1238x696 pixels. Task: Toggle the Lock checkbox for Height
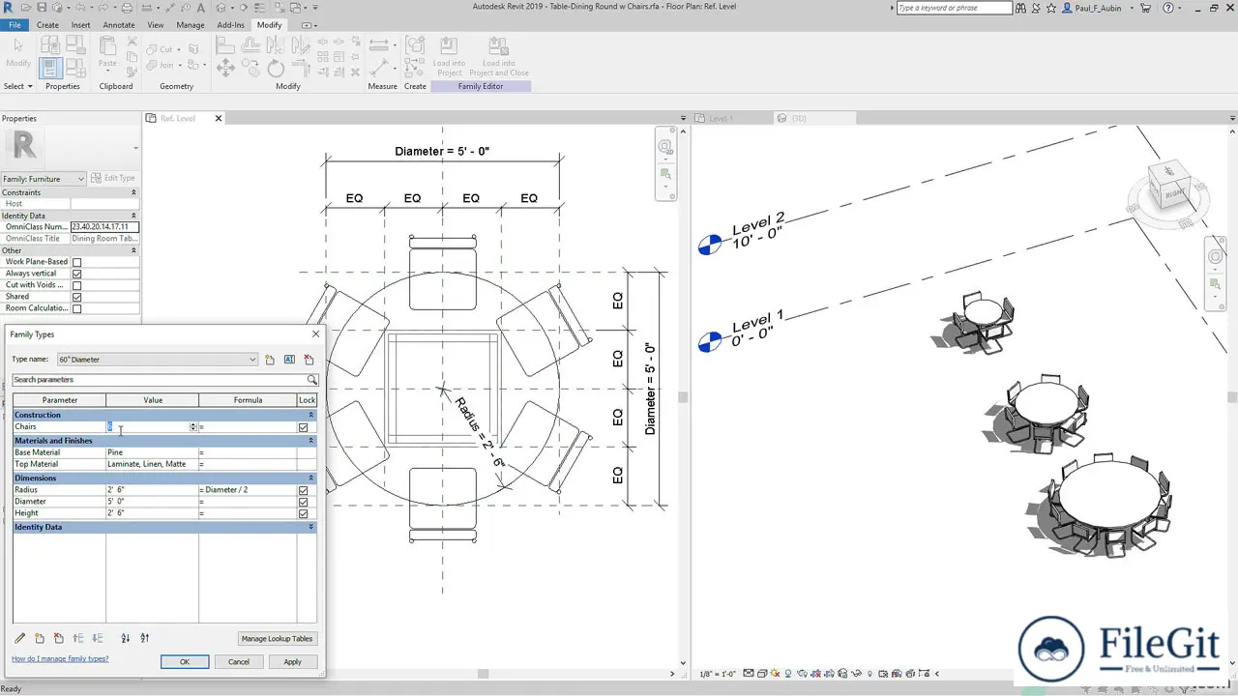coord(304,513)
